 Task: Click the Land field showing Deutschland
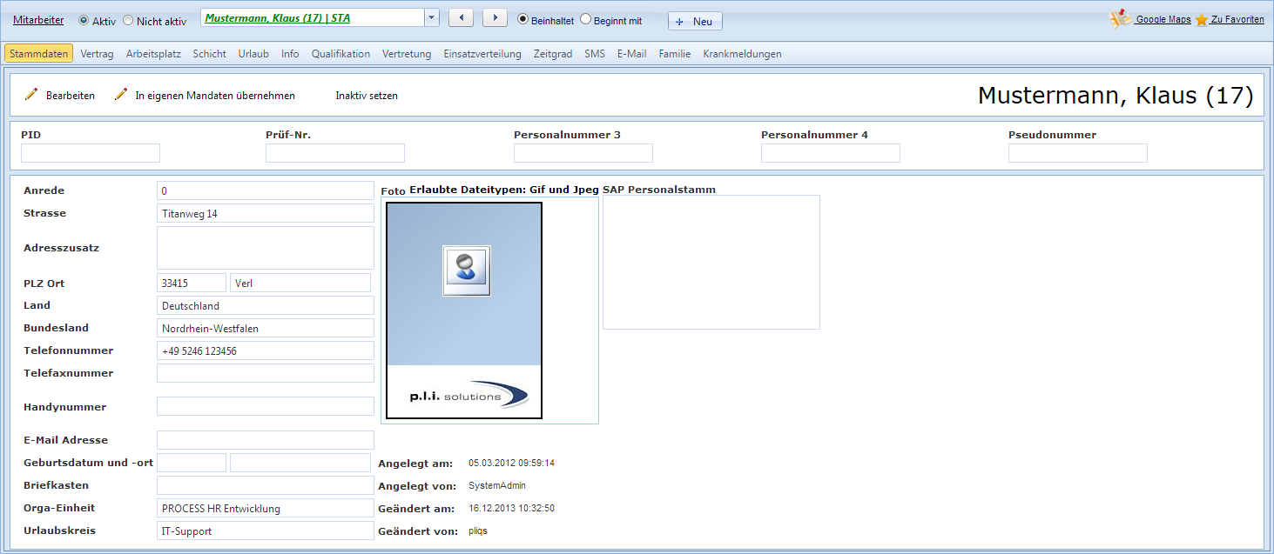point(266,305)
